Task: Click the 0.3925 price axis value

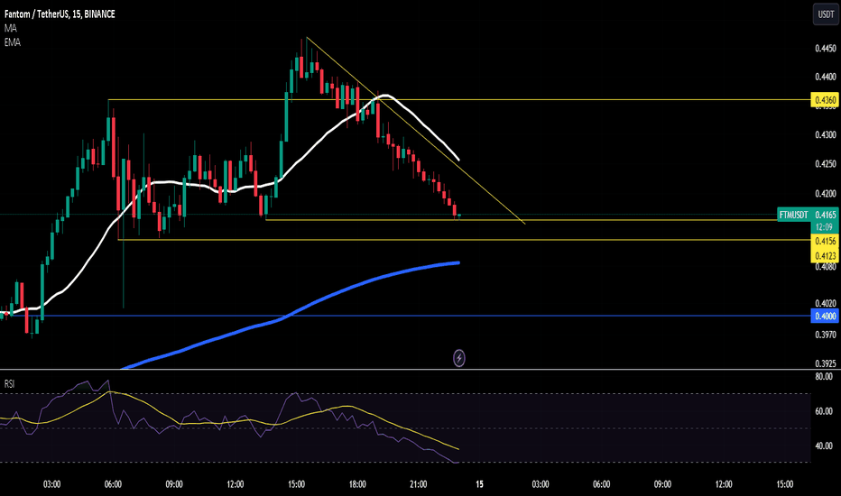Action: [x=826, y=363]
